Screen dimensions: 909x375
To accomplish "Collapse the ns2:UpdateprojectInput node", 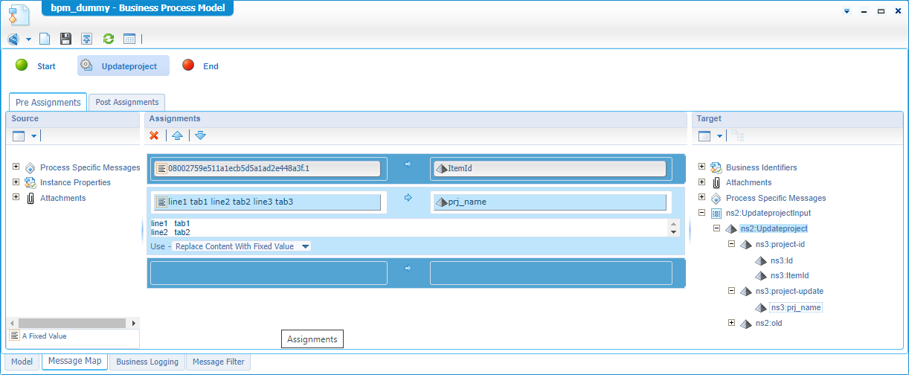I will coord(702,213).
